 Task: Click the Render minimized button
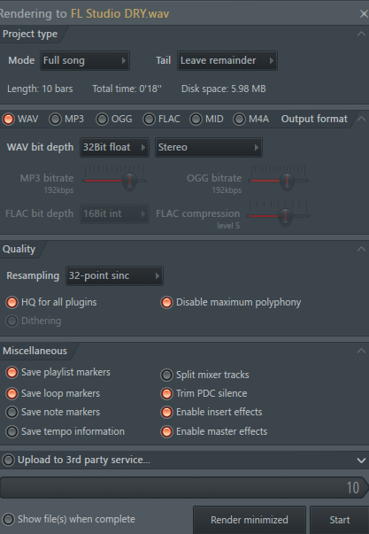coord(250,520)
